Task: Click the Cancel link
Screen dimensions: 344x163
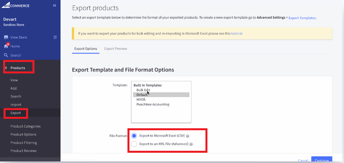Action: click(x=303, y=161)
